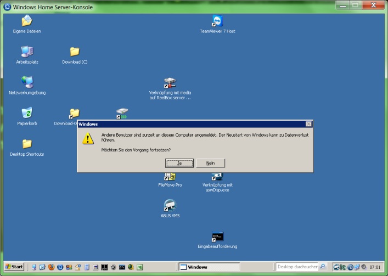Click the Firefox quick launch icon
Image resolution: width=388 pixels, height=276 pixels.
(x=51, y=267)
